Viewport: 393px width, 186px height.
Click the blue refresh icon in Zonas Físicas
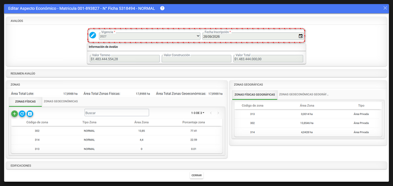pos(22,114)
